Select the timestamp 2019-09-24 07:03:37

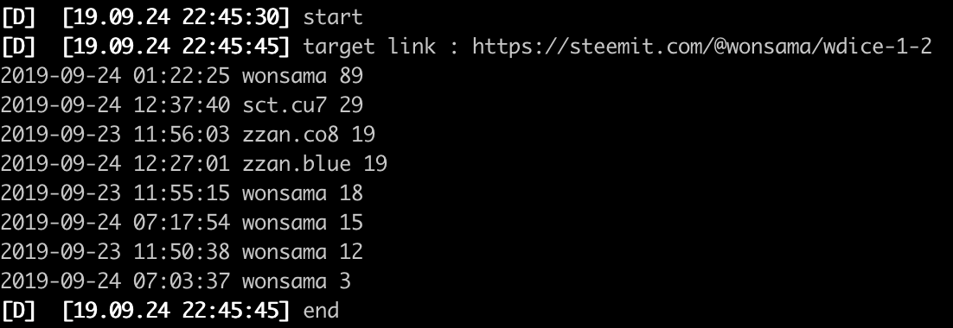pos(116,281)
